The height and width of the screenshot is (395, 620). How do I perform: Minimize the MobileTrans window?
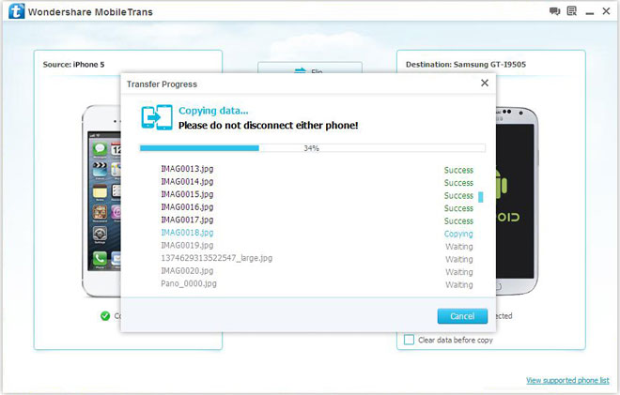coord(590,12)
